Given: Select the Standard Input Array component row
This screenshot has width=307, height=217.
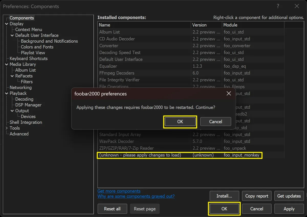Looking at the screenshot, I should 191,135.
